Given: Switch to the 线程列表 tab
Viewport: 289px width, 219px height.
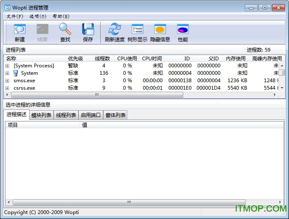Looking at the screenshot, I should 66,115.
